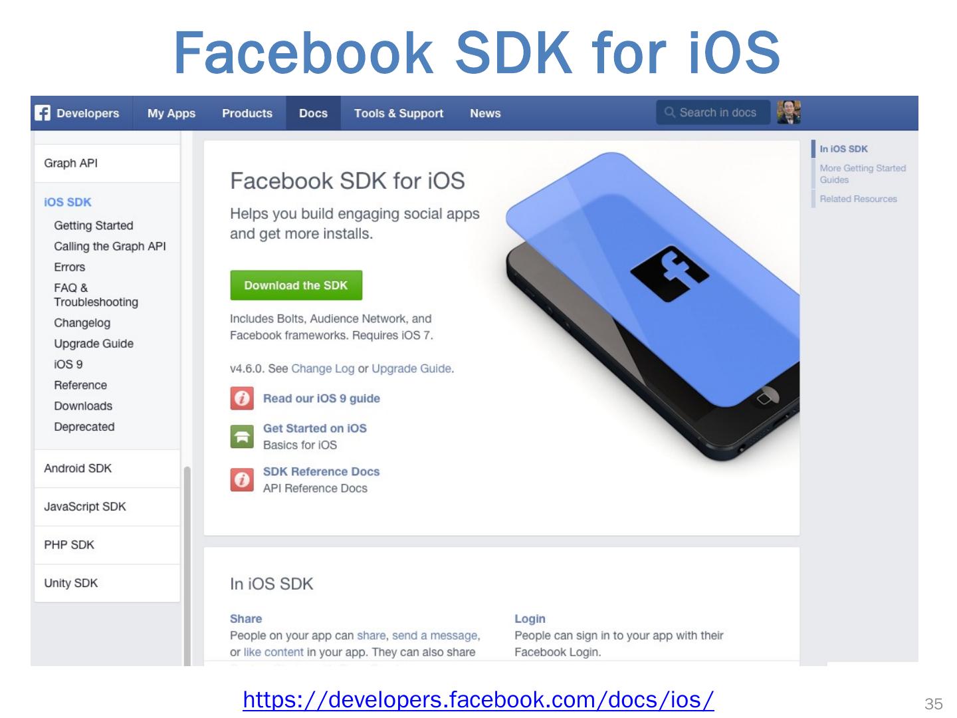
Task: Open the Change Log link
Action: pos(323,368)
